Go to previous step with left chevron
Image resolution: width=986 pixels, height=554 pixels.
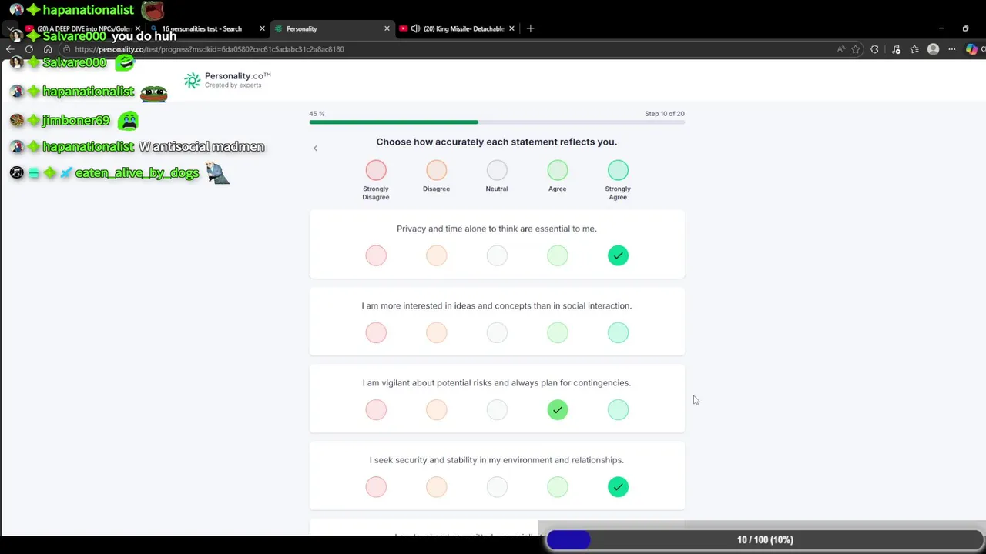point(315,148)
